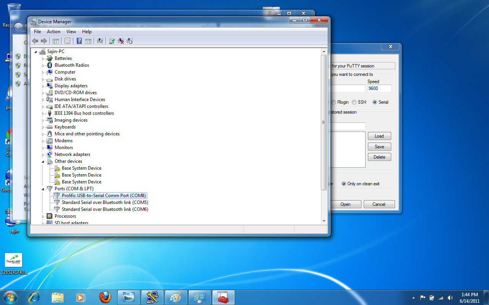The image size is (489, 305).
Task: Expand the Keyboards node
Action: 43,127
